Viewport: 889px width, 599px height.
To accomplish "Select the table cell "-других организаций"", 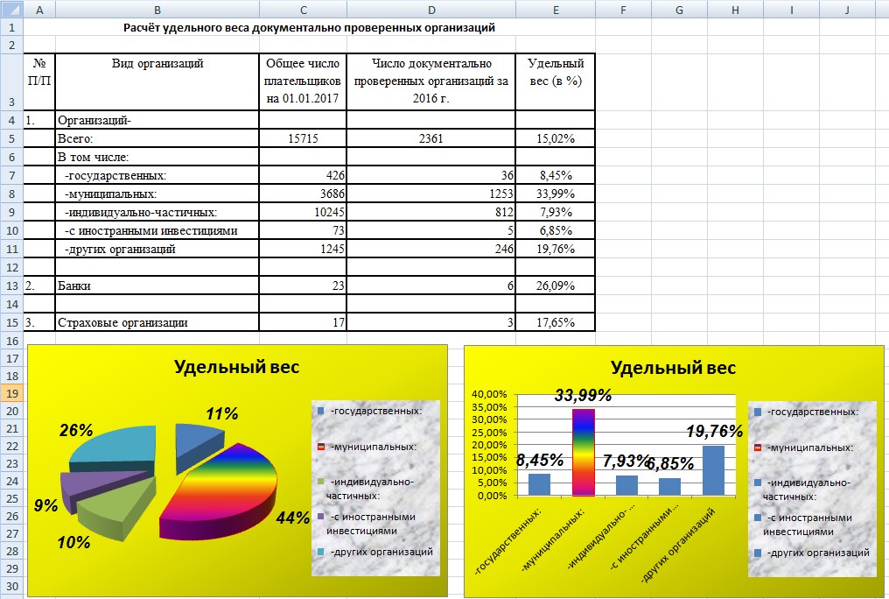I will [x=157, y=249].
